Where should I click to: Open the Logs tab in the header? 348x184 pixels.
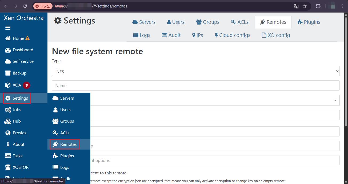coord(141,35)
